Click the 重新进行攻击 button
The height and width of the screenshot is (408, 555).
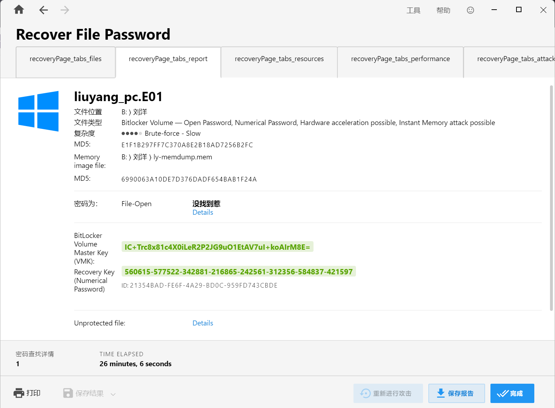388,393
